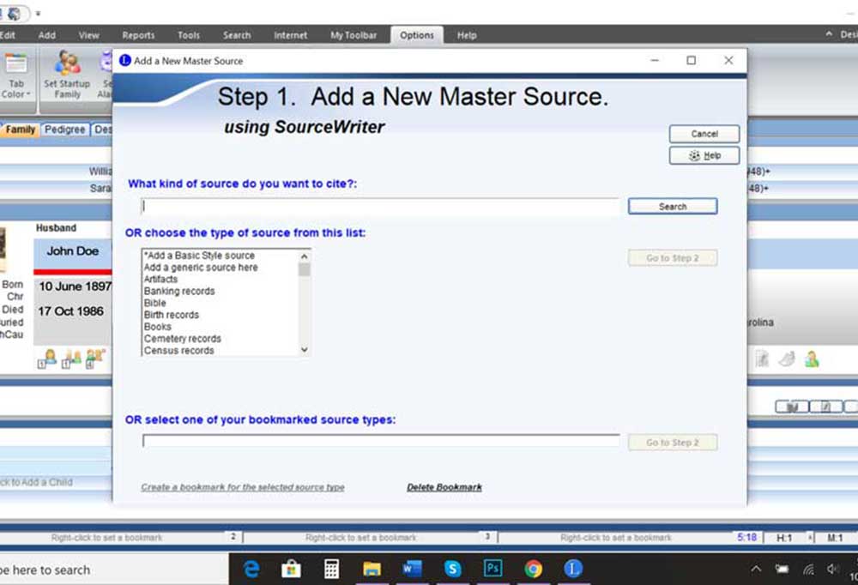Click birth date 10 June 1897
This screenshot has width=858, height=585.
coord(75,286)
